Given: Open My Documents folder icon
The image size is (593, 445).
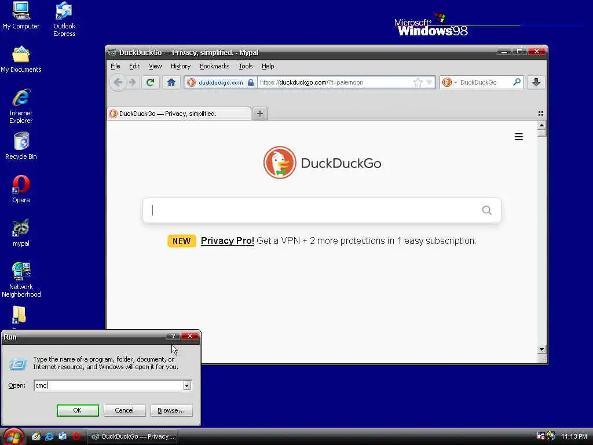Looking at the screenshot, I should click(x=21, y=60).
